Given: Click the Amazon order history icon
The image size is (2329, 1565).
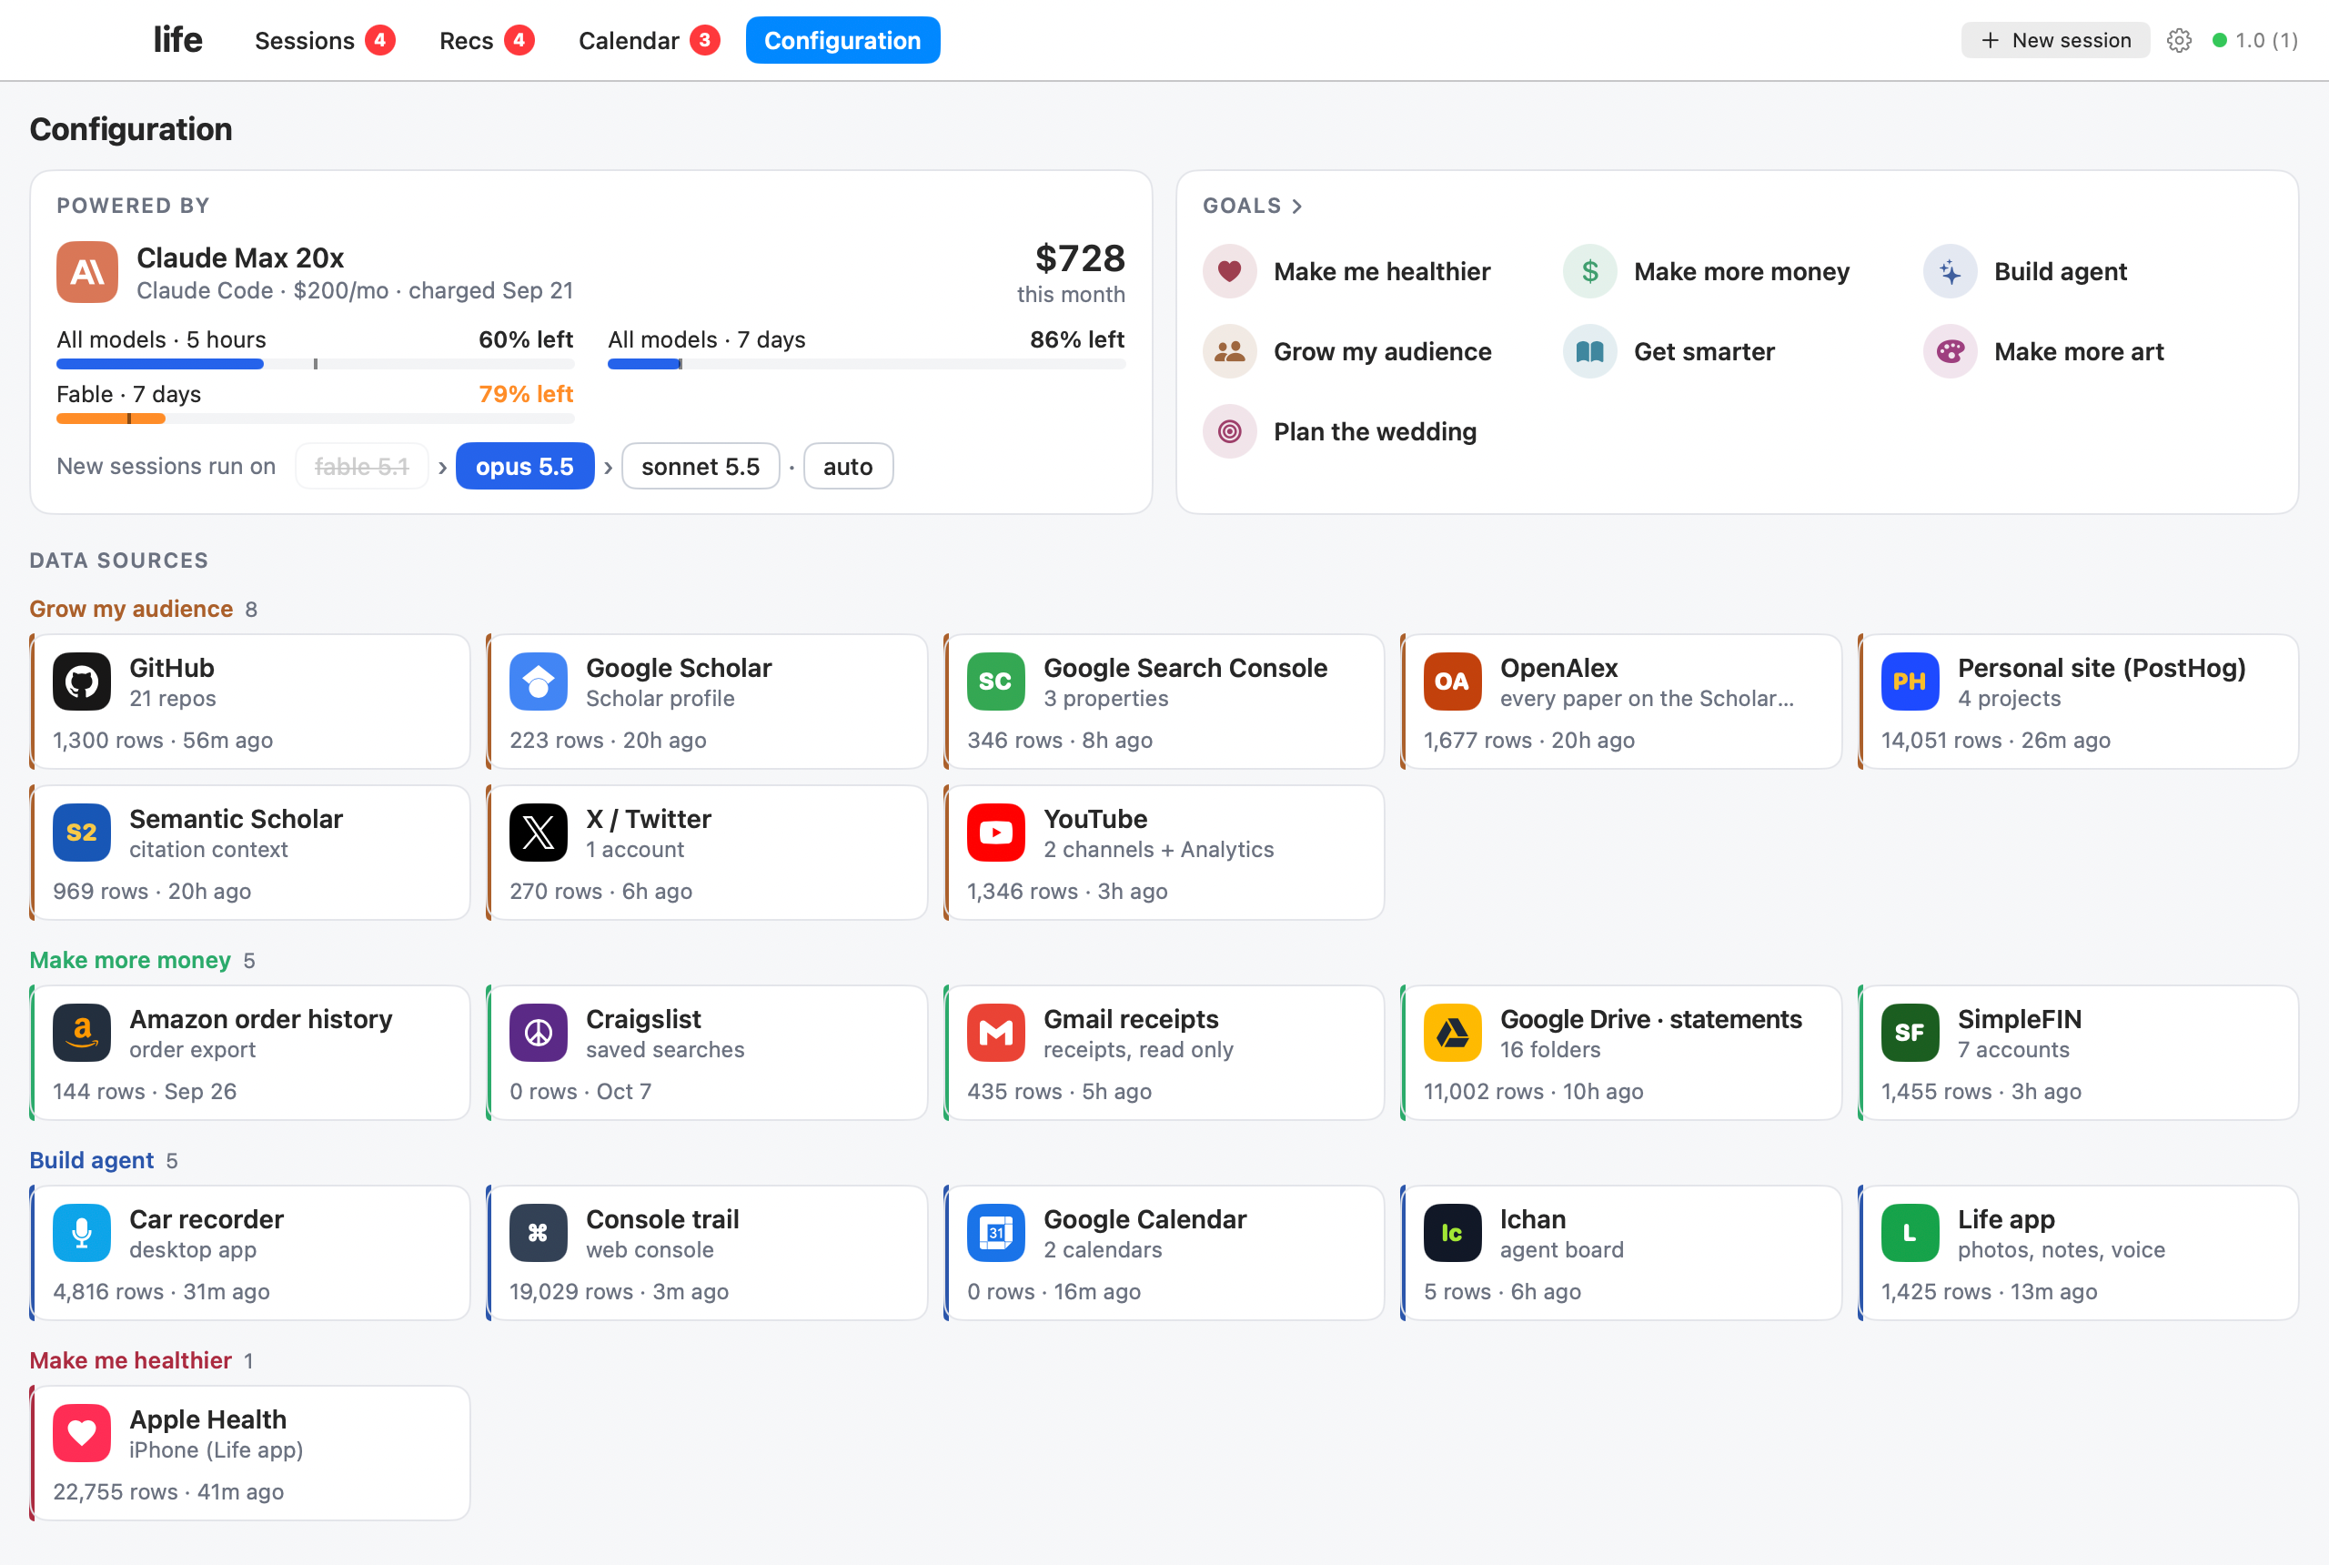Looking at the screenshot, I should (x=82, y=1033).
